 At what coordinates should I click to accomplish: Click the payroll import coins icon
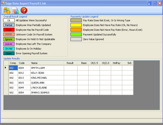point(7,10)
